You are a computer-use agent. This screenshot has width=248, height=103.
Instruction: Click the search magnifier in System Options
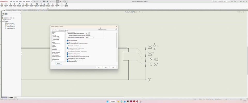[116, 29]
